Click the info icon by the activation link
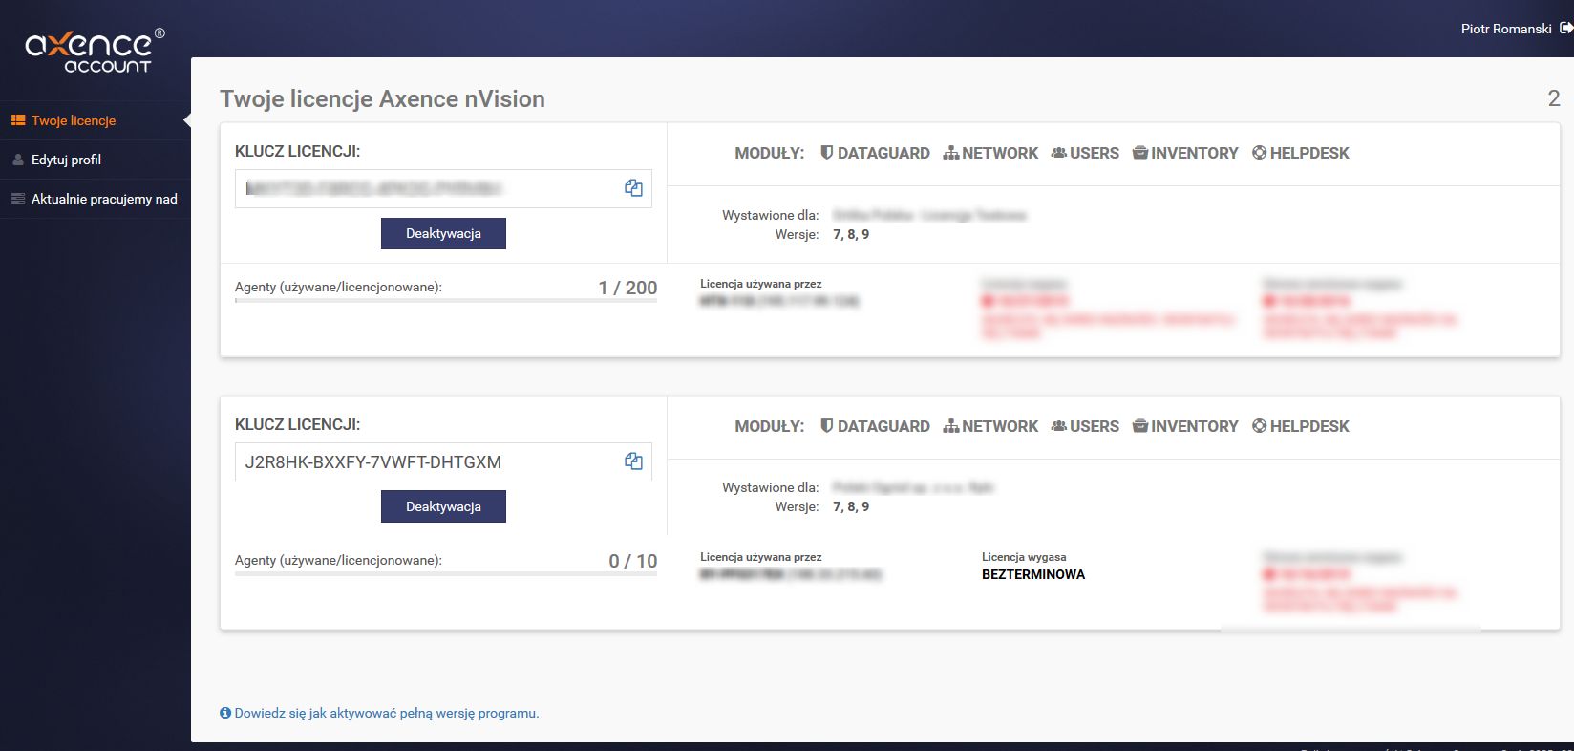The height and width of the screenshot is (751, 1574). click(x=225, y=713)
